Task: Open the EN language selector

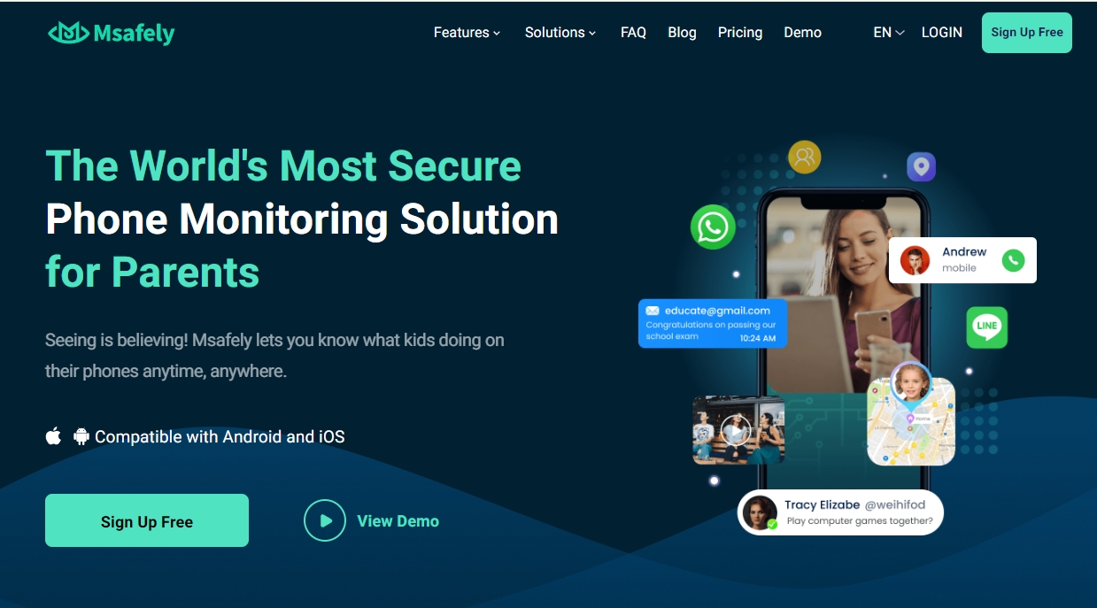Action: 889,33
